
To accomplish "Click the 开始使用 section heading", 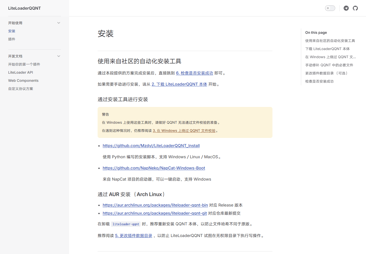I will point(15,23).
